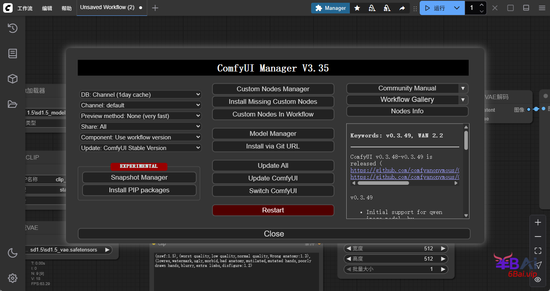Screen dimensions: 550x291
Task: Click the dotted drag handle beside Run
Action: pyautogui.click(x=415, y=8)
